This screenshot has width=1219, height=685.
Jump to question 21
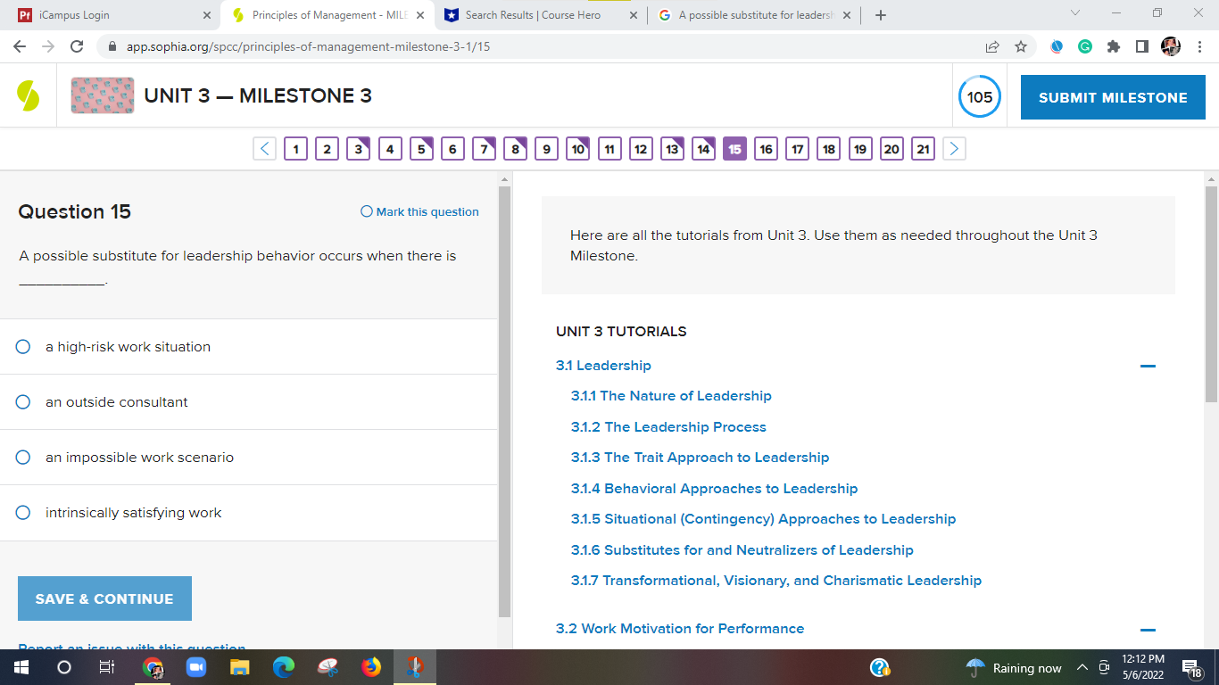[x=924, y=149]
